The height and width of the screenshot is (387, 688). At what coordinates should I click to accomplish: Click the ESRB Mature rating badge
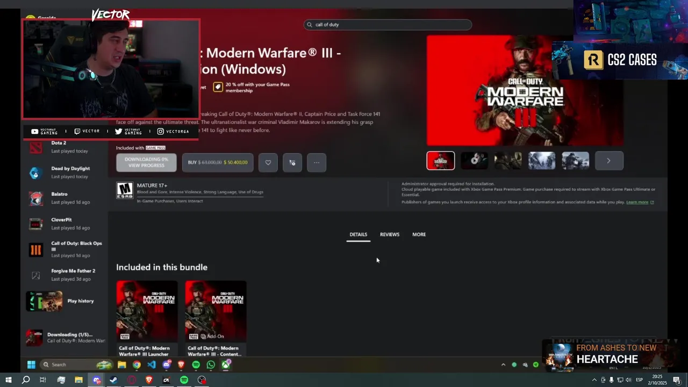tap(125, 190)
